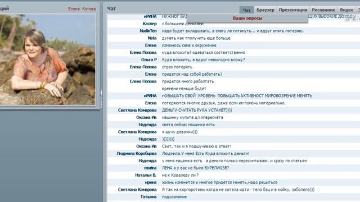Click the Ваши опросы panel header
Image resolution: width=360 pixels, height=202 pixels.
point(247,19)
